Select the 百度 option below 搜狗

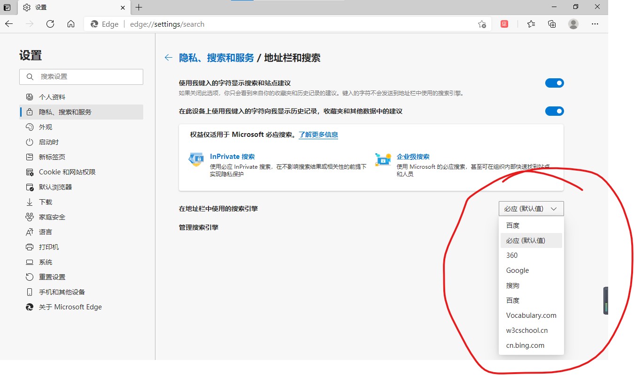531,300
